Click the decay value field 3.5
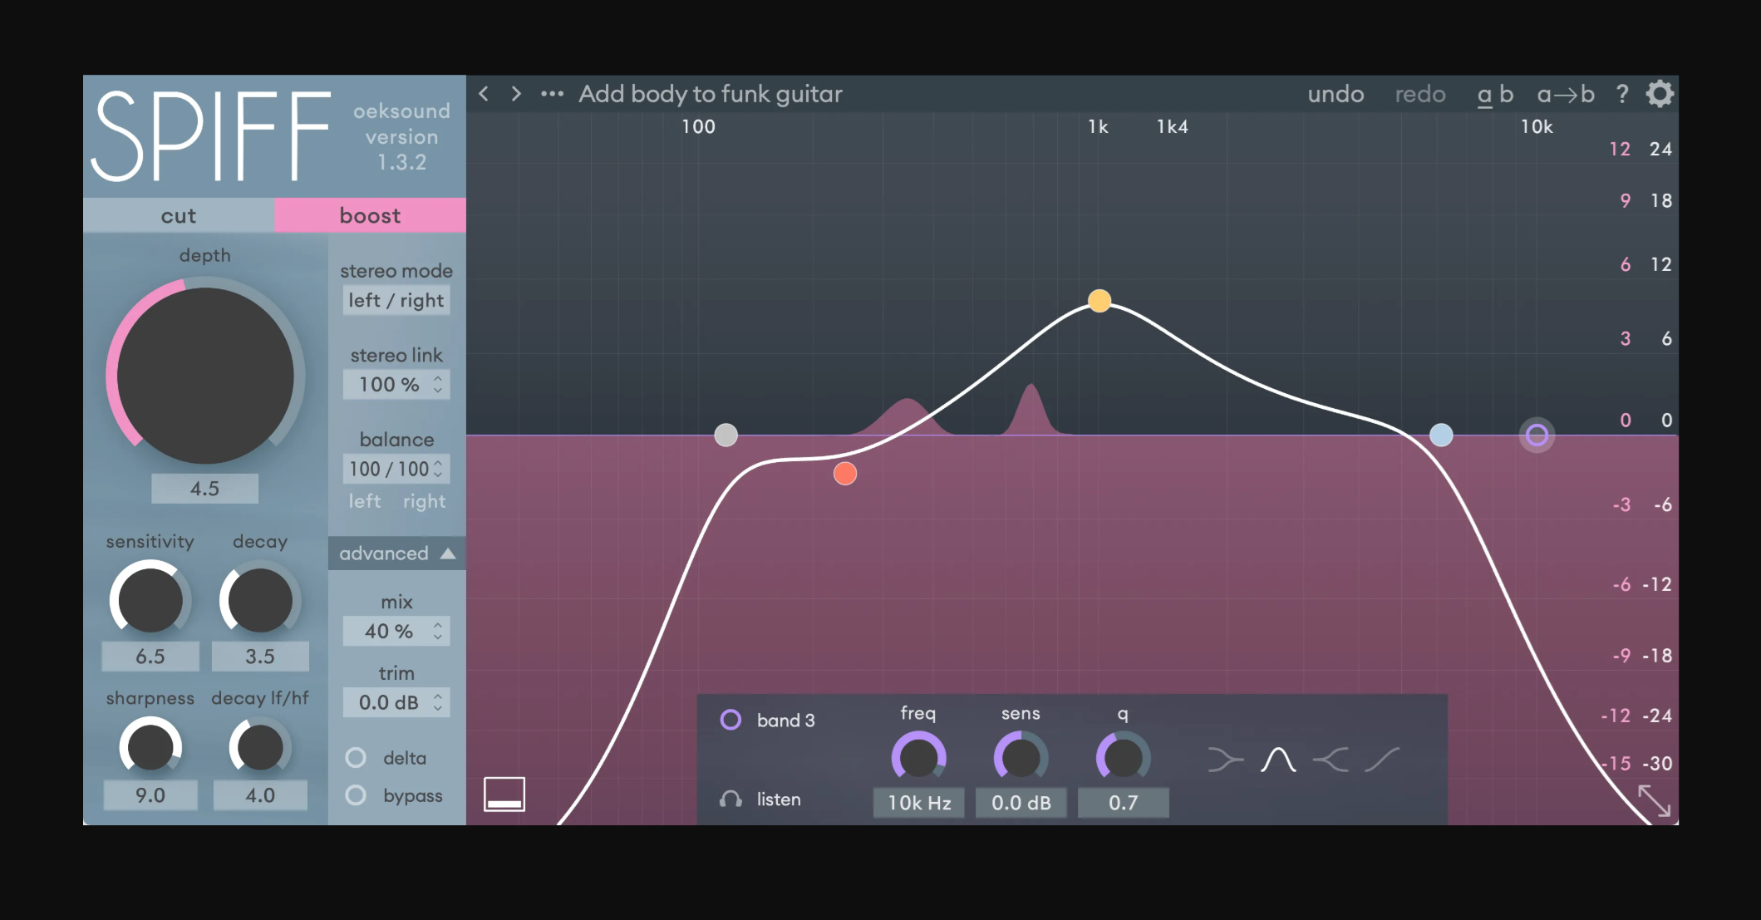 click(260, 657)
